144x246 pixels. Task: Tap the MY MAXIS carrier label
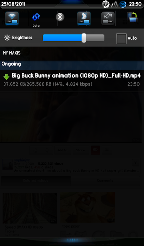[12, 53]
